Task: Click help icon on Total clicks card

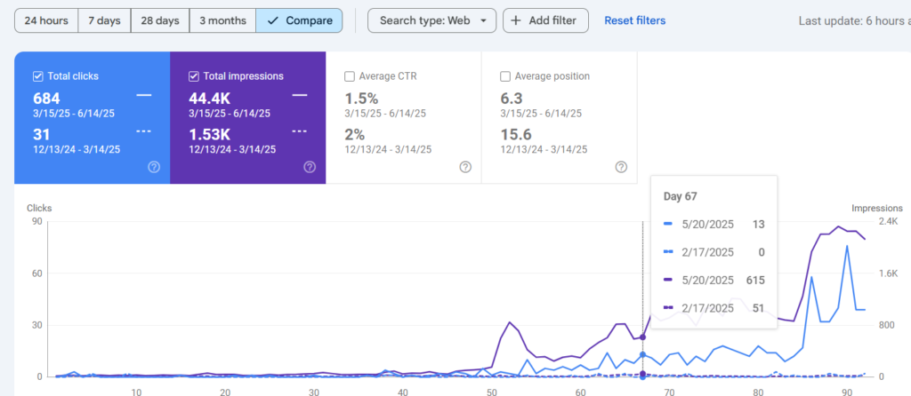Action: pos(154,167)
